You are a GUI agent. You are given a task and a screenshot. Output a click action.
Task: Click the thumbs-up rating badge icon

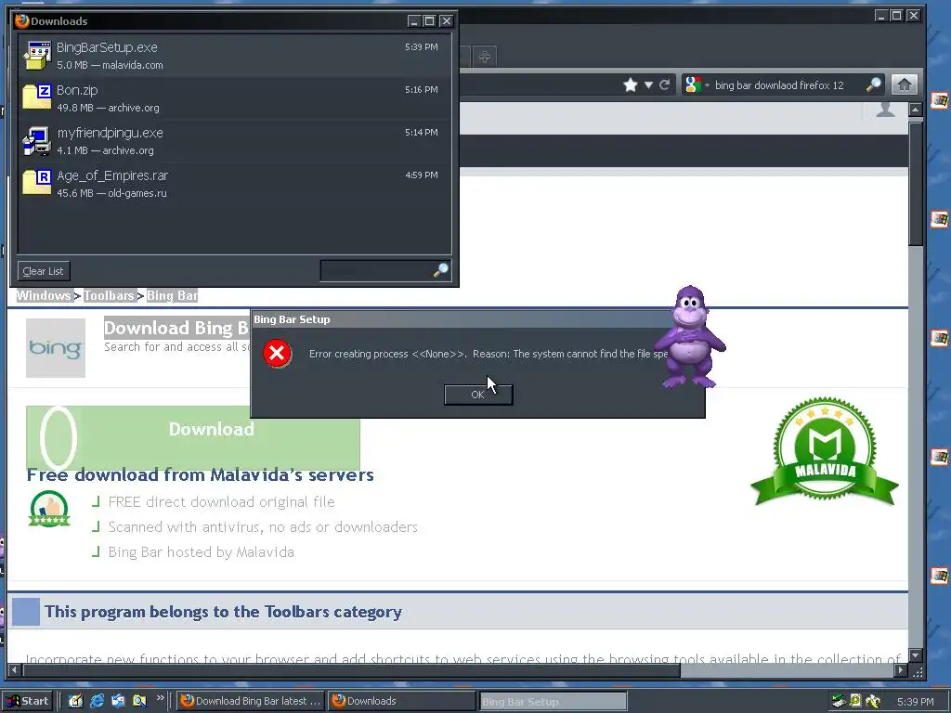point(49,509)
